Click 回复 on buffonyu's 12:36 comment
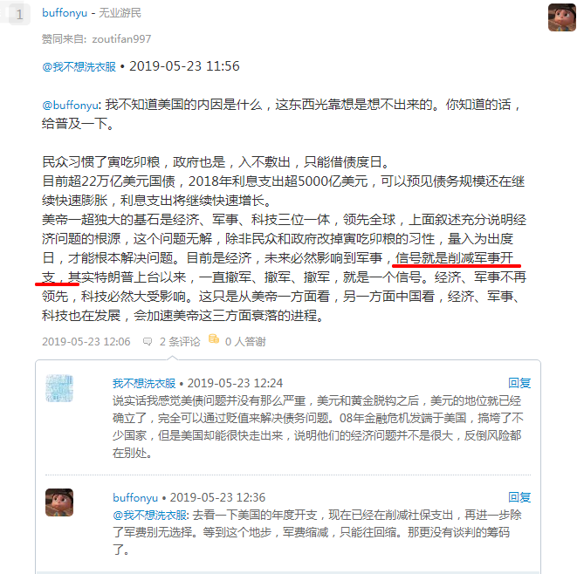Screen dimensions: 584x574 (519, 497)
